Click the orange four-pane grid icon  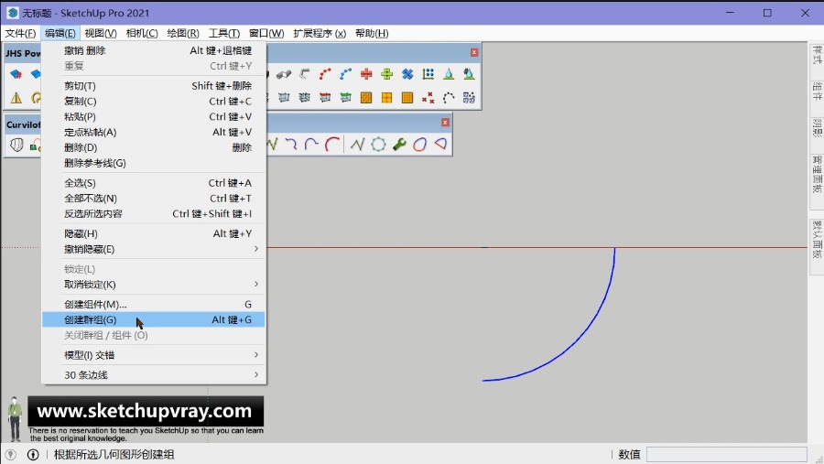(386, 97)
